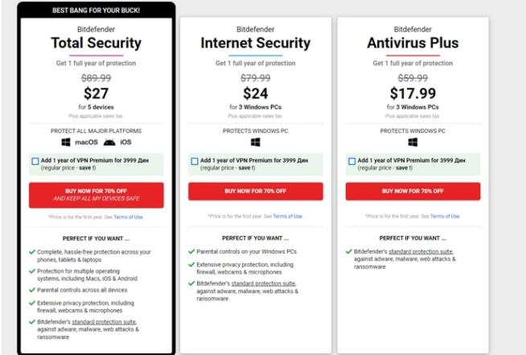Image resolution: width=526 pixels, height=355 pixels.
Task: Click Internet Security Buy Now for 70% off
Action: (x=256, y=191)
